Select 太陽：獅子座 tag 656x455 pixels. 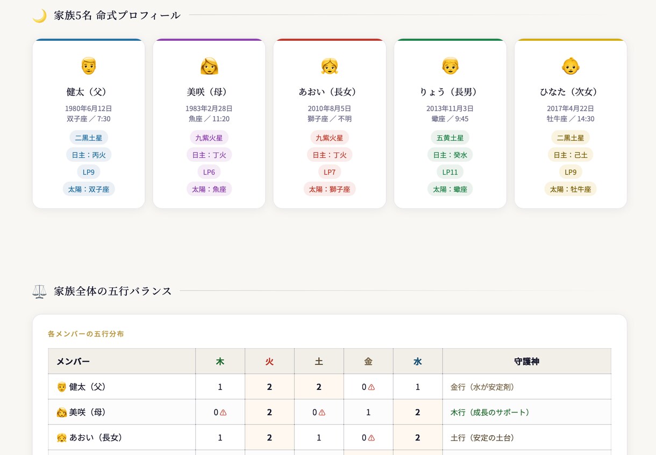click(330, 189)
